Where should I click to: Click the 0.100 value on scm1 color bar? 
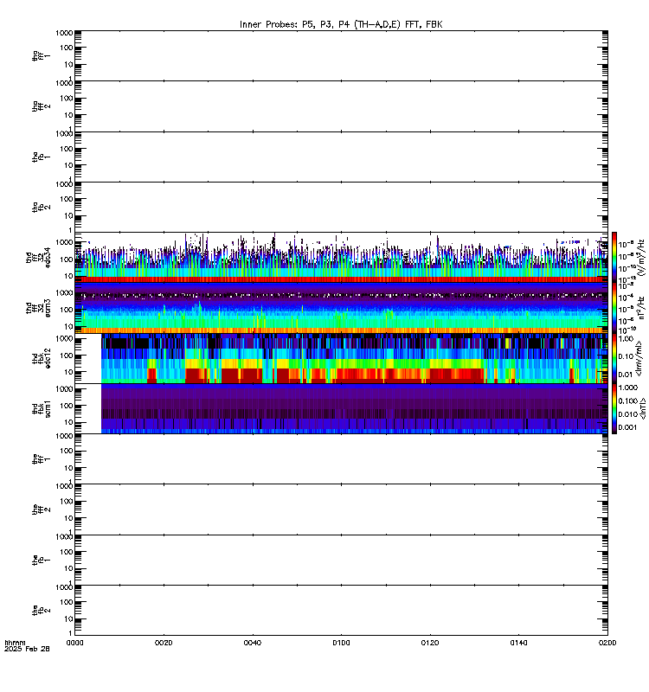coord(628,400)
